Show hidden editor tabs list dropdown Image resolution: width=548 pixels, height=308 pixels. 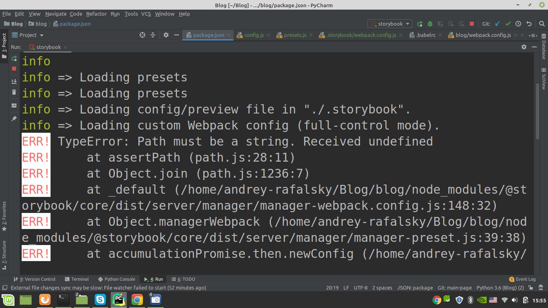click(533, 35)
